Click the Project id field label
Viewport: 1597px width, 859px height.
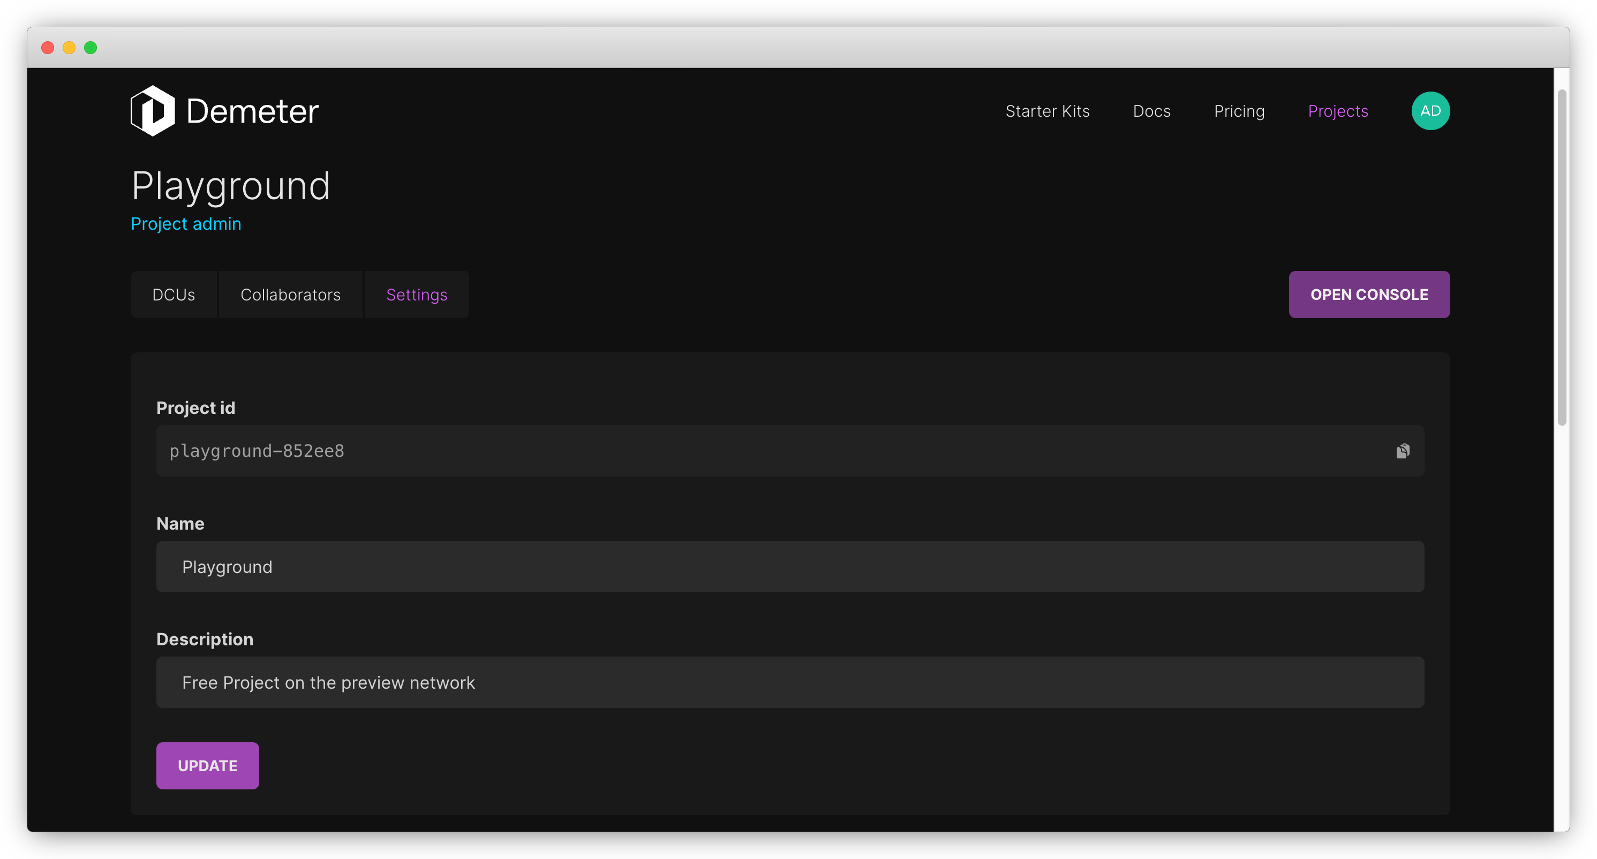195,408
